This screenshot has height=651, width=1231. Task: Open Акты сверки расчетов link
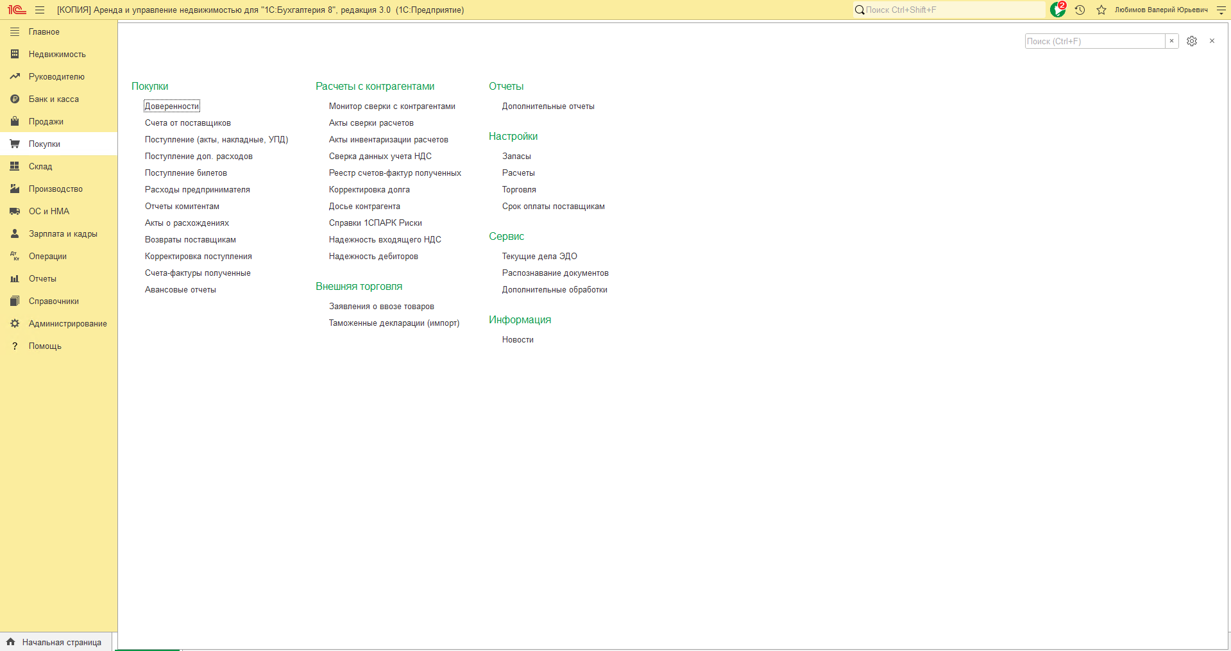coord(371,123)
